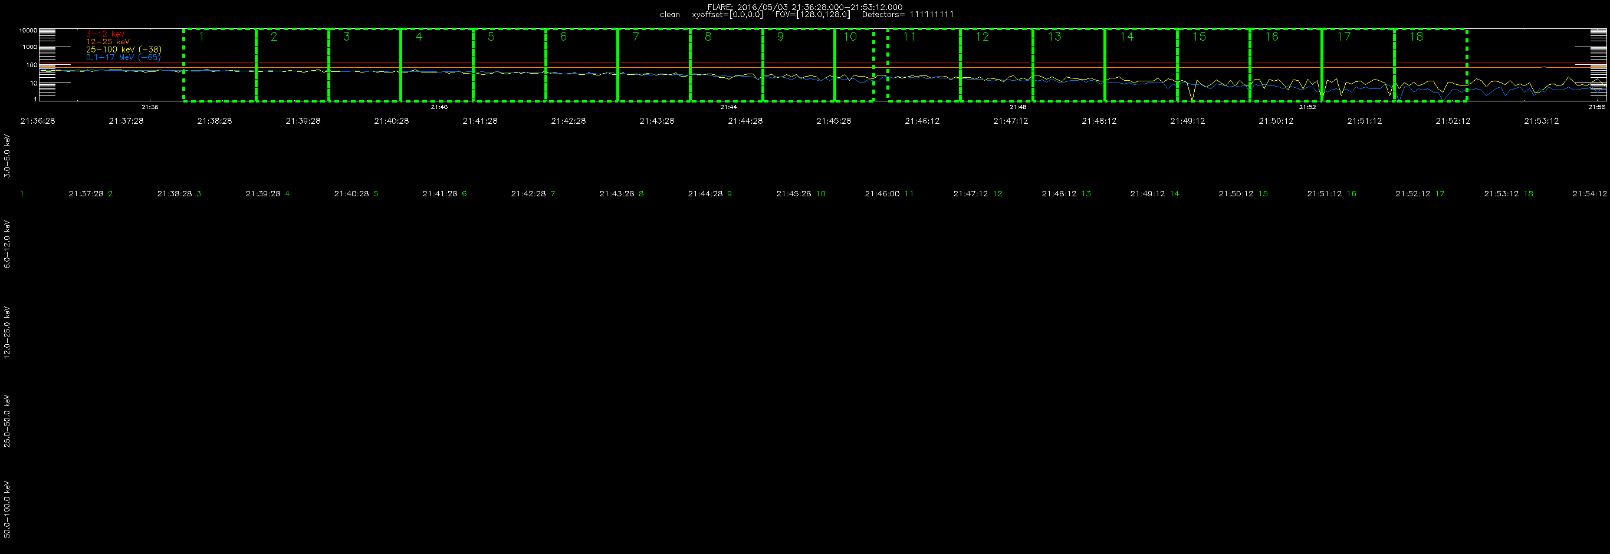Click the small 21:52 x-axis tick label

click(x=1307, y=107)
